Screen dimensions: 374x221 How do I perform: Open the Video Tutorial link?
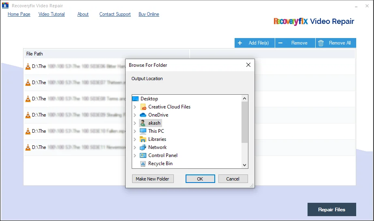[51, 14]
